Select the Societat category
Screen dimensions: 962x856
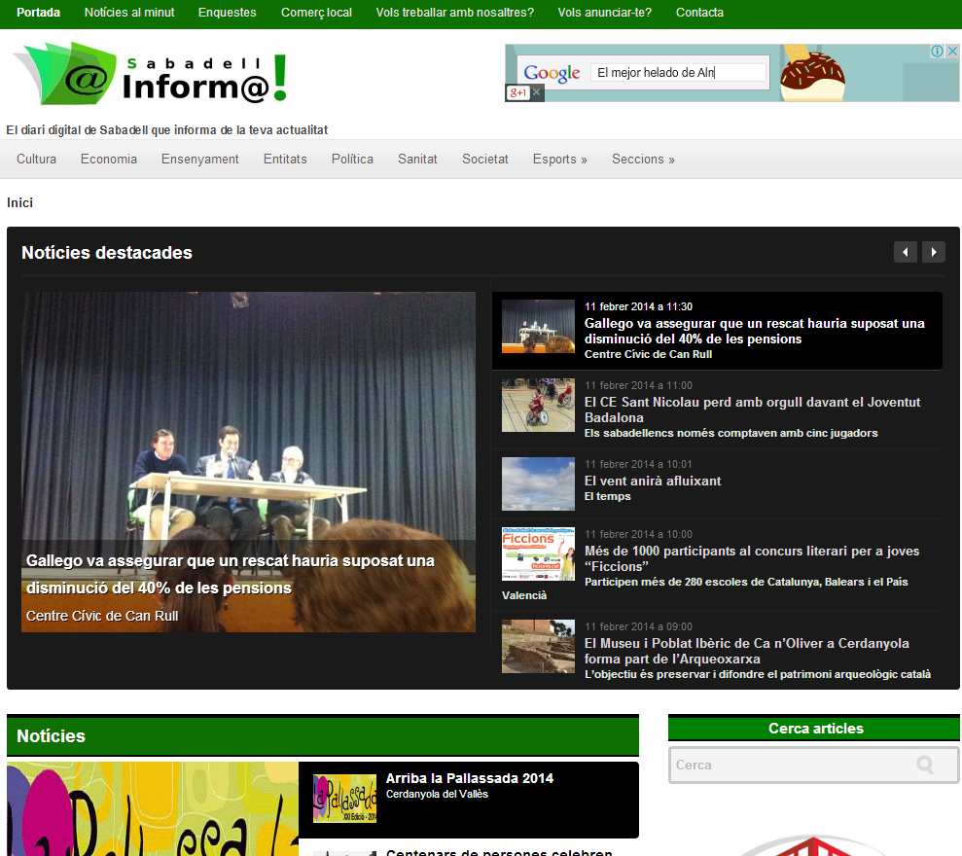tap(484, 159)
